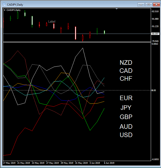Image resolution: width=161 pixels, height=168 pixels.
Task: Minimize the CADJPY chart window
Action: tap(141, 5)
